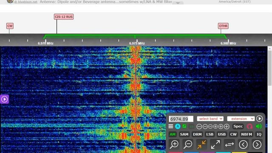Screen dimensions: 272x153
Task: Click the smallest minus frequency step button
Action: coord(210,127)
